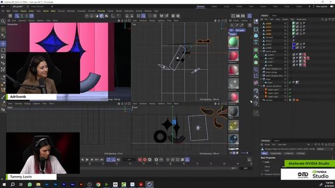Collapse the Lumini lights group
Screen dimensions: 335x188
(261, 86)
